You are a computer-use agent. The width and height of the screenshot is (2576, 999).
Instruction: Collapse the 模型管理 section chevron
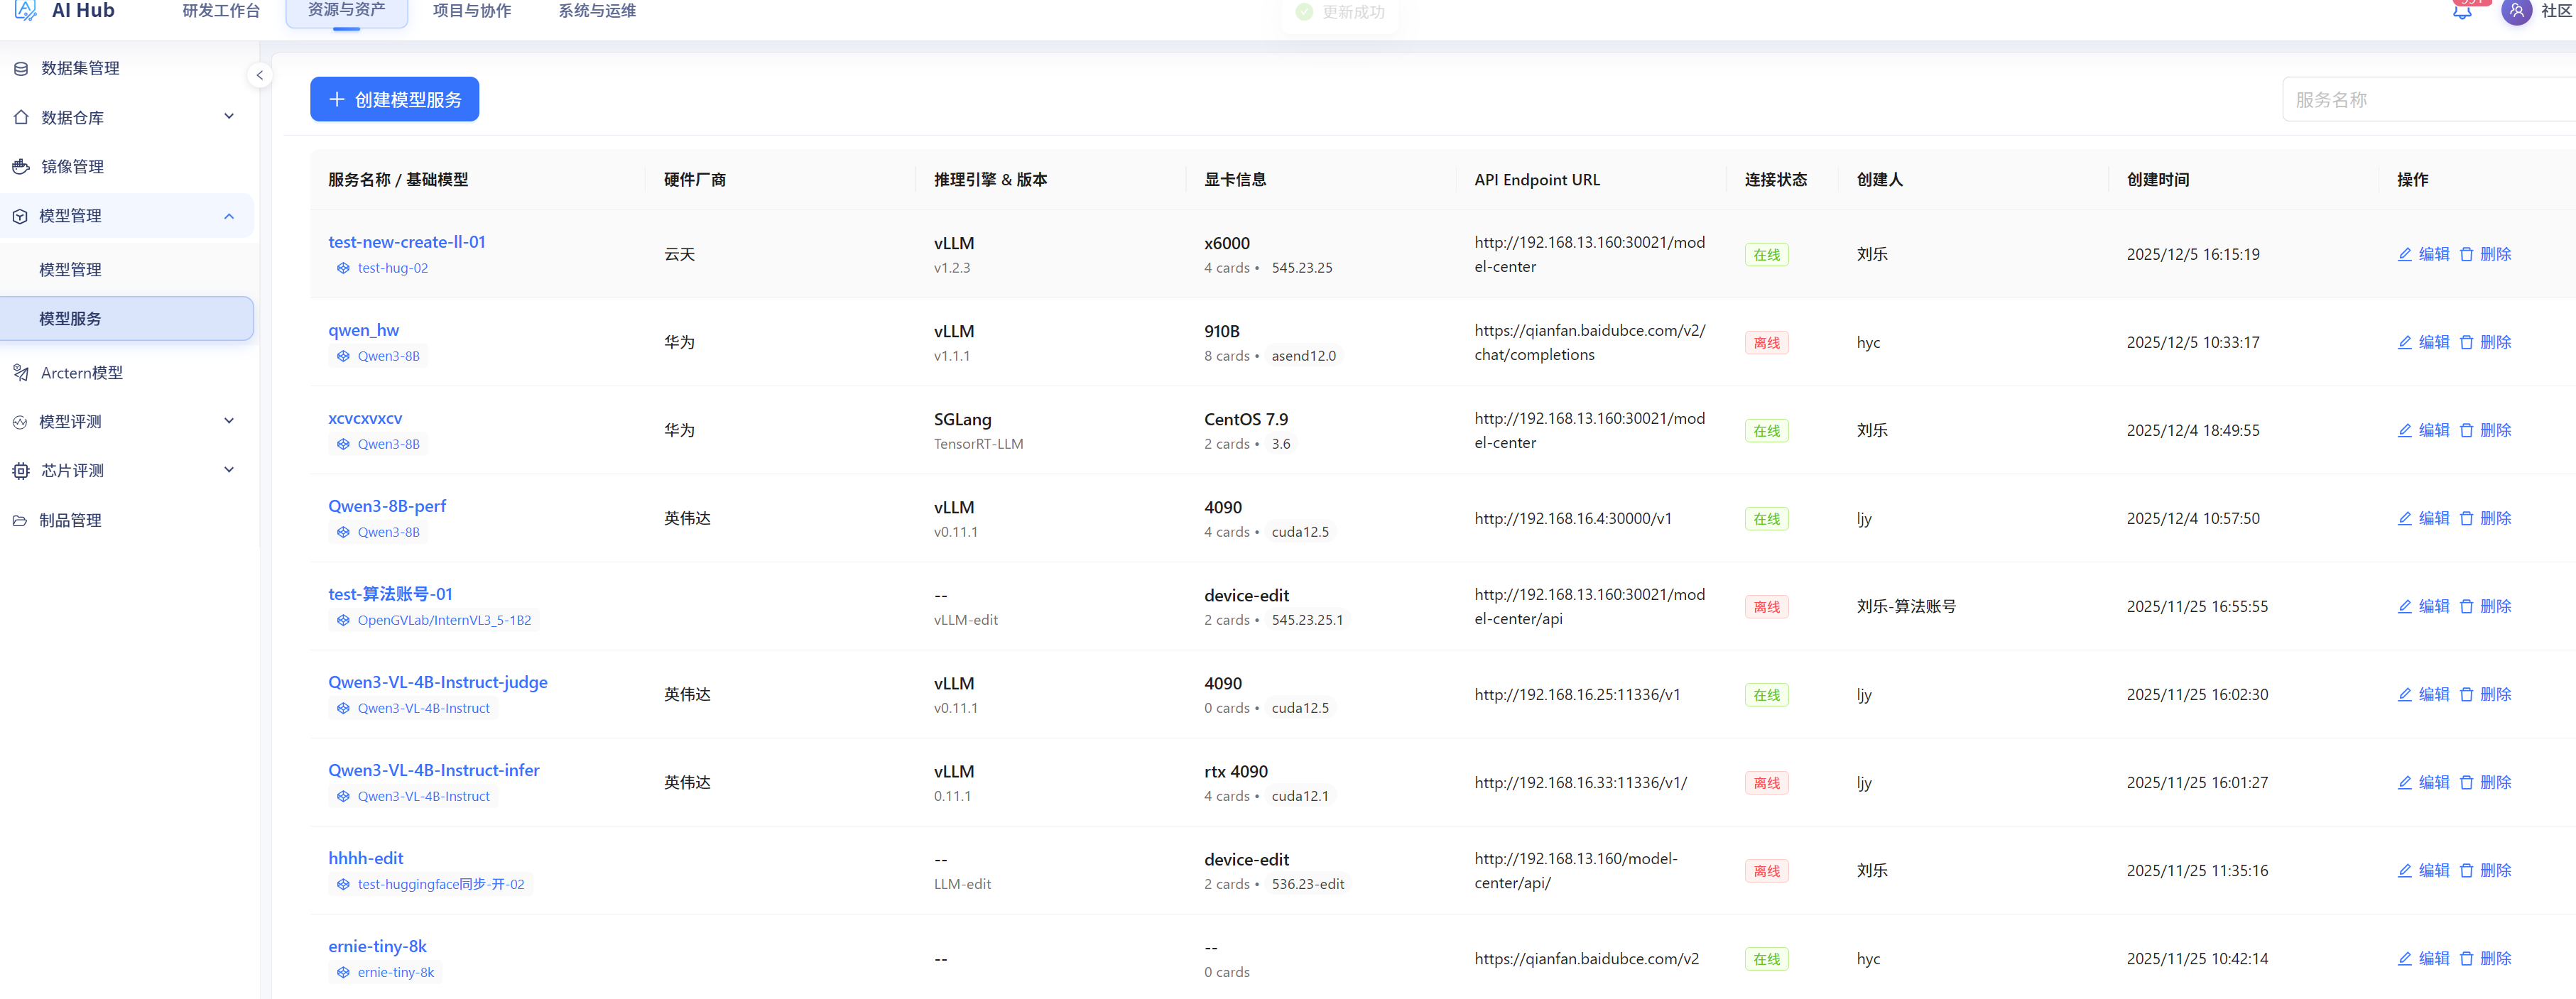tap(229, 216)
